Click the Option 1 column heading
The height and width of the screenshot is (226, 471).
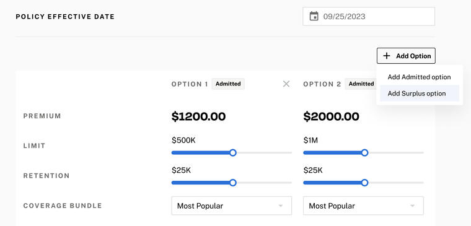pos(190,84)
